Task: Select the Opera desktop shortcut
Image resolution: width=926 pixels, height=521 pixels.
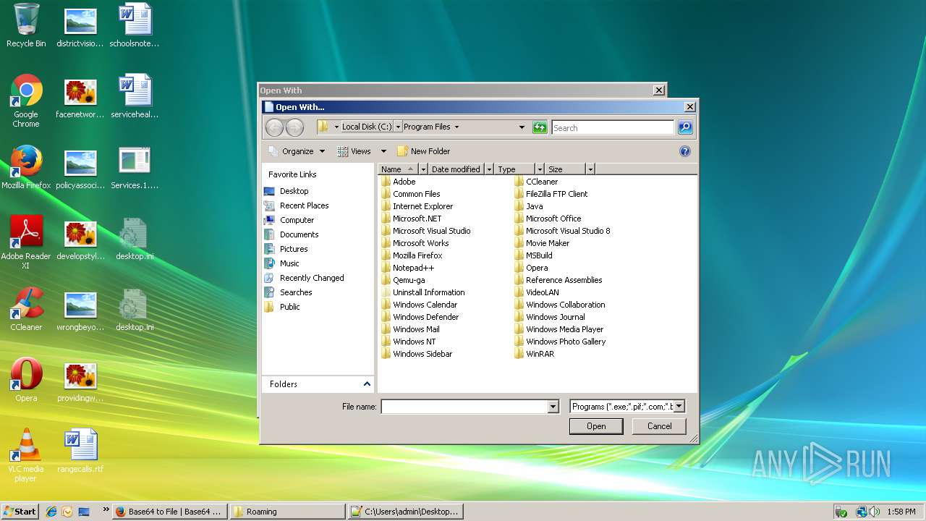Action: tap(26, 380)
